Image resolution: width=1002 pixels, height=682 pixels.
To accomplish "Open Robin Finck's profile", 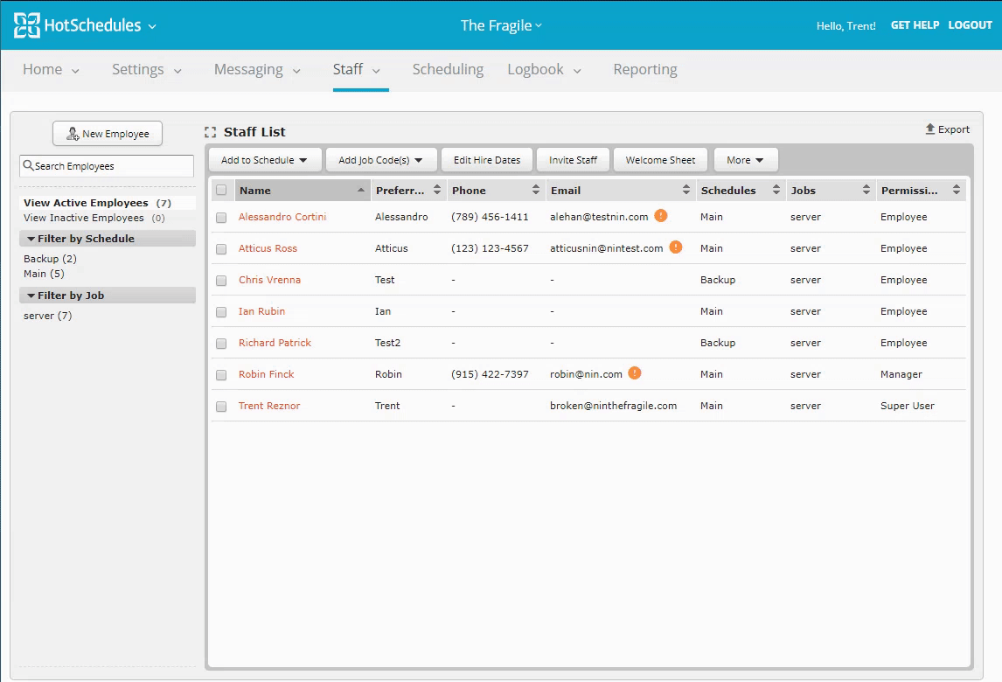I will [x=267, y=374].
